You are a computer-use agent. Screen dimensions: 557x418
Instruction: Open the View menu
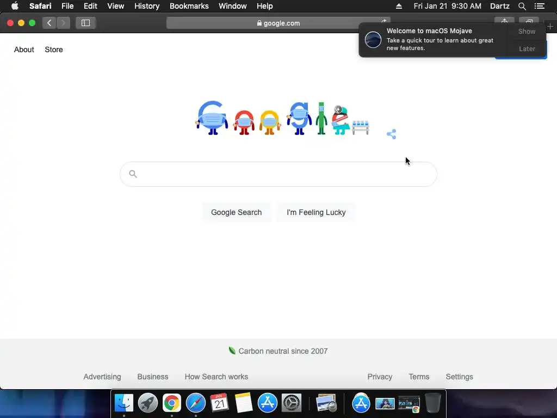(115, 6)
